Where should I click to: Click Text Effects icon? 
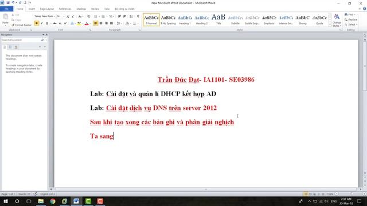[x=72, y=23]
